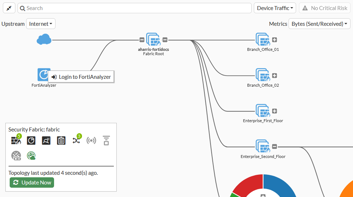The image size is (353, 197).
Task: Click the Enterprise_First_Floor firewall icon
Action: pyautogui.click(x=262, y=111)
